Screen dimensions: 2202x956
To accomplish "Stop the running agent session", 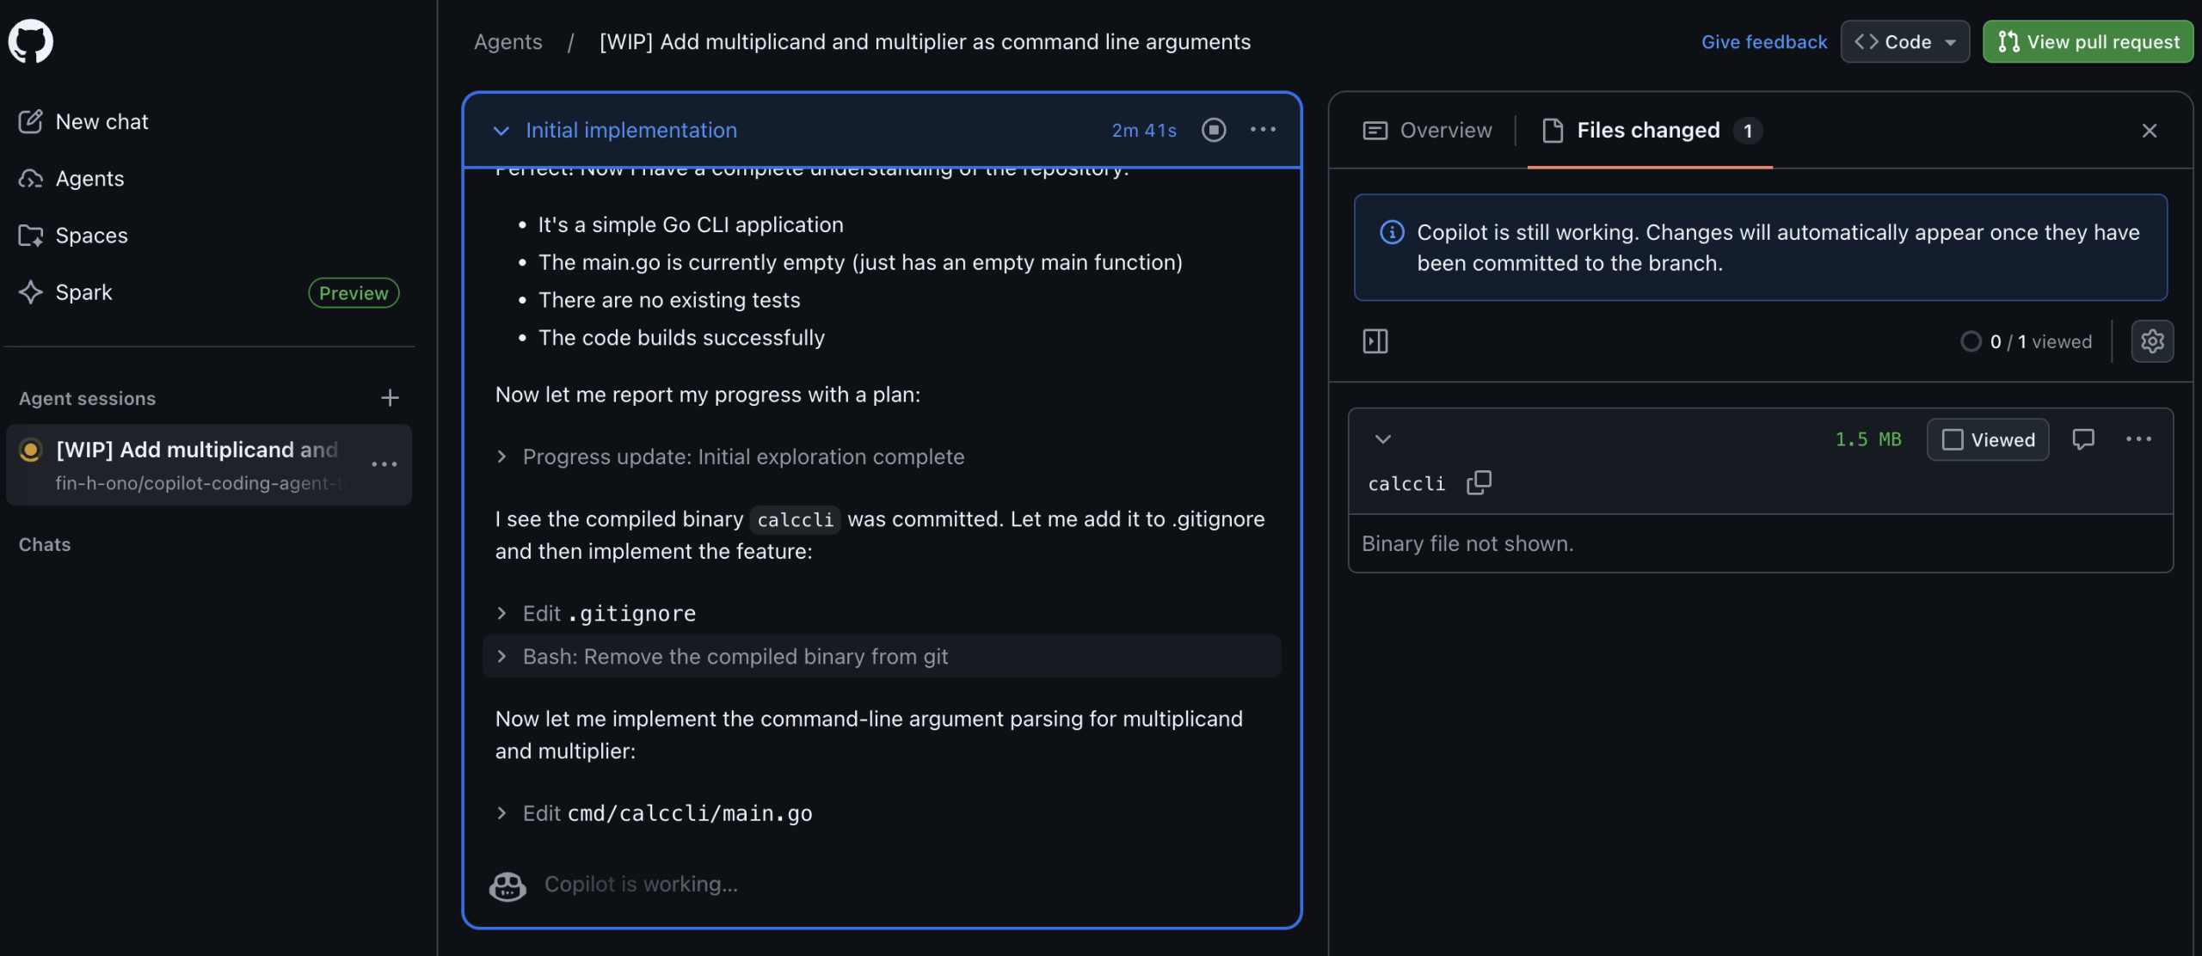I will tap(1214, 130).
